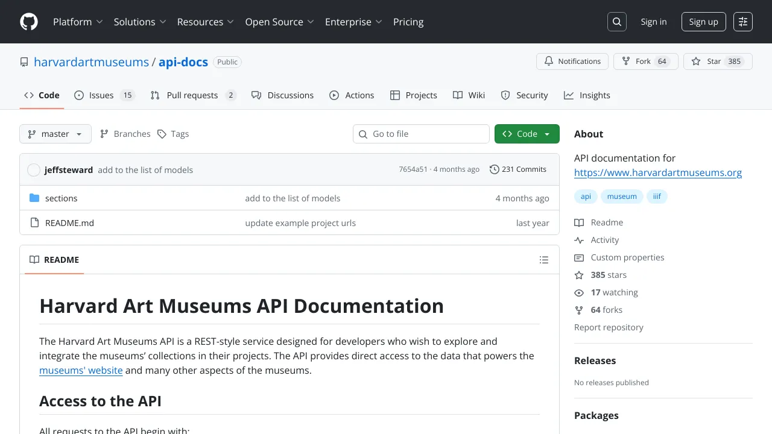The image size is (772, 434).
Task: Select the Code tab
Action: 42,95
